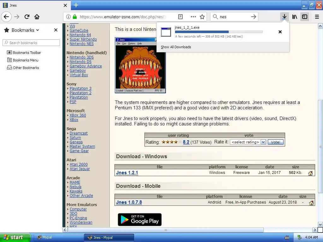Click the horizontal scrollbar thumb

click(166, 230)
